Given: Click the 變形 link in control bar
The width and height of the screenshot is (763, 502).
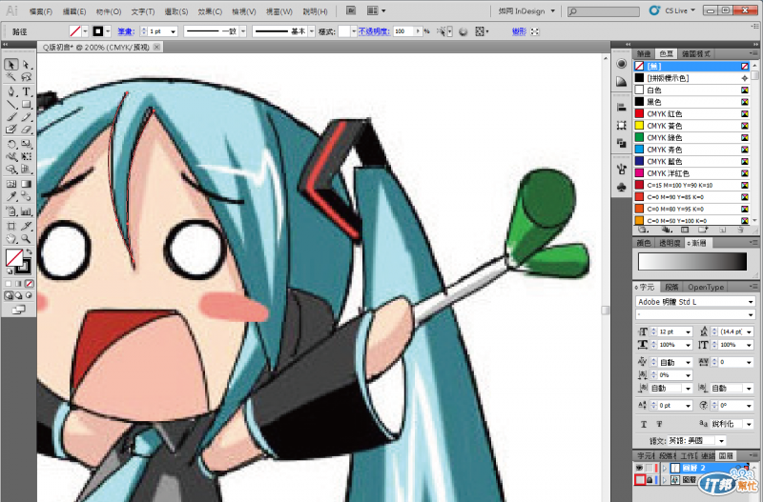Looking at the screenshot, I should pos(519,31).
